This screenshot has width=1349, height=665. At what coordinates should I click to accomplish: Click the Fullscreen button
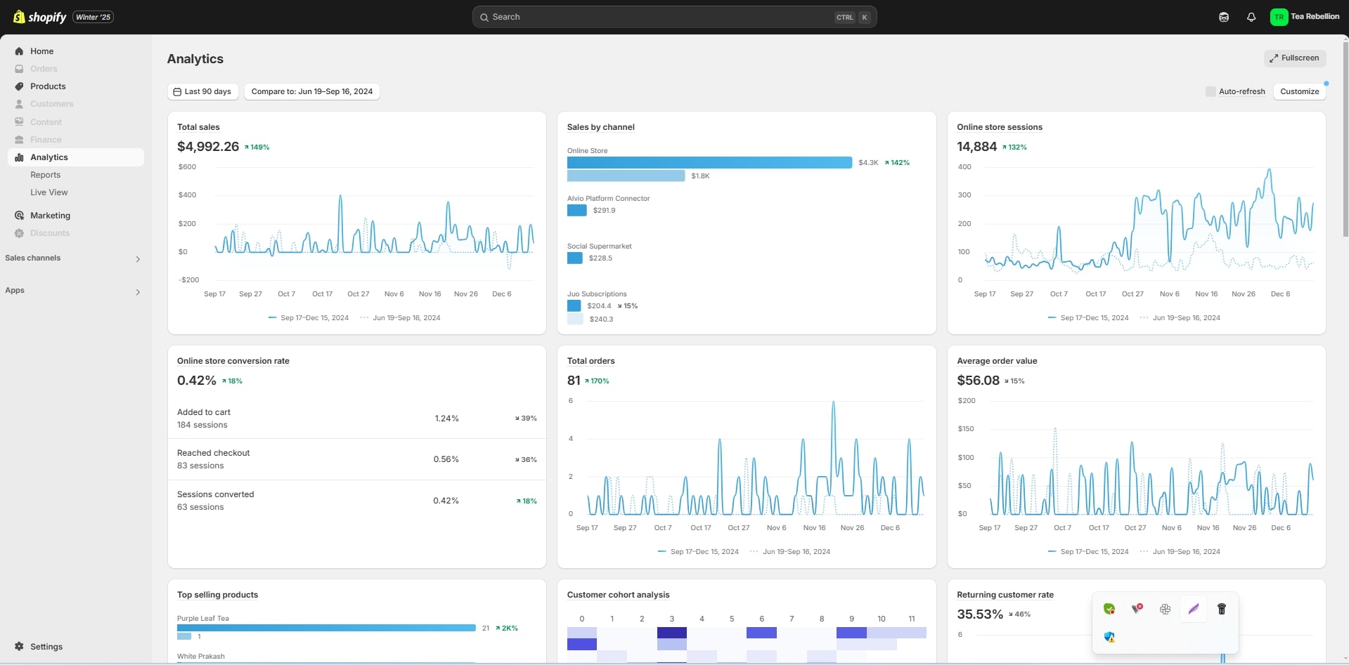tap(1295, 58)
